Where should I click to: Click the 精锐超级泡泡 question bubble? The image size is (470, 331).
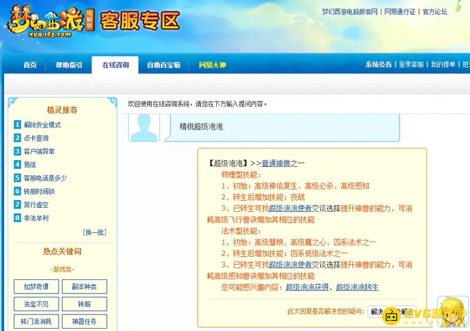pos(282,127)
